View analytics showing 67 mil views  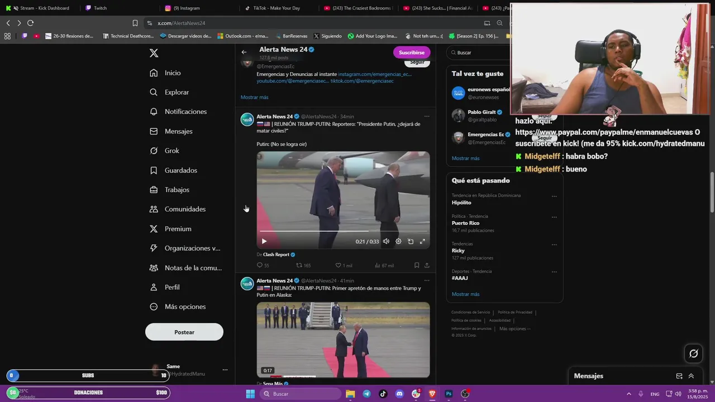pos(384,265)
